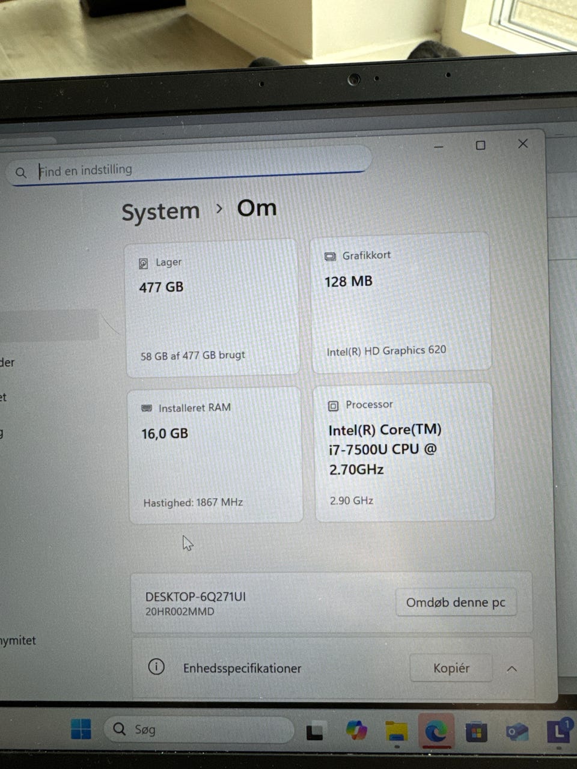The image size is (577, 769).
Task: Open the Windows Start menu
Action: (x=81, y=729)
